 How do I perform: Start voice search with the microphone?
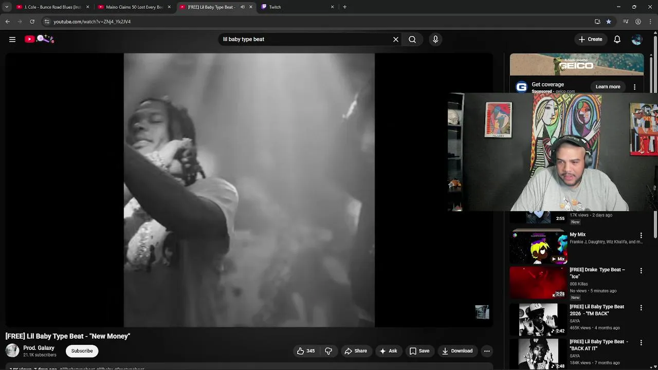tap(435, 39)
